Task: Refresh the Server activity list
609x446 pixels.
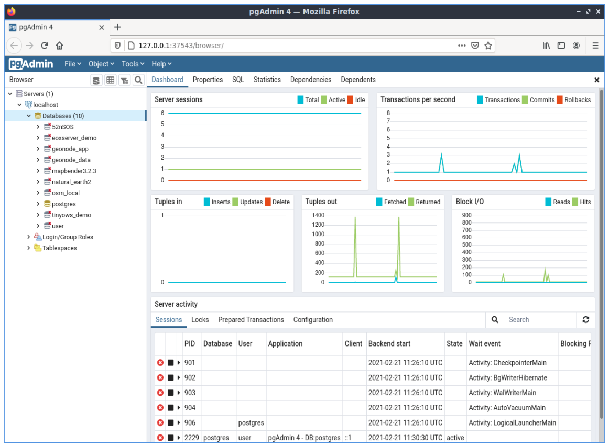Action: (586, 319)
